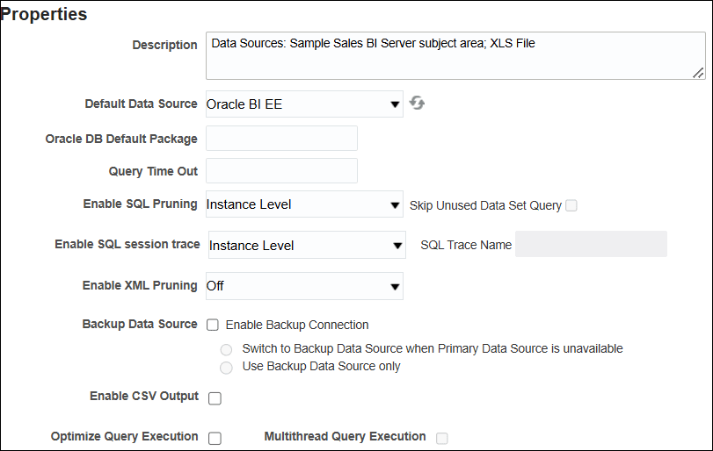This screenshot has width=713, height=451.
Task: Click the Skip Unused Data Set Query label
Action: [485, 205]
